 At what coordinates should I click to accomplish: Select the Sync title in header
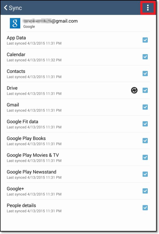[15, 8]
